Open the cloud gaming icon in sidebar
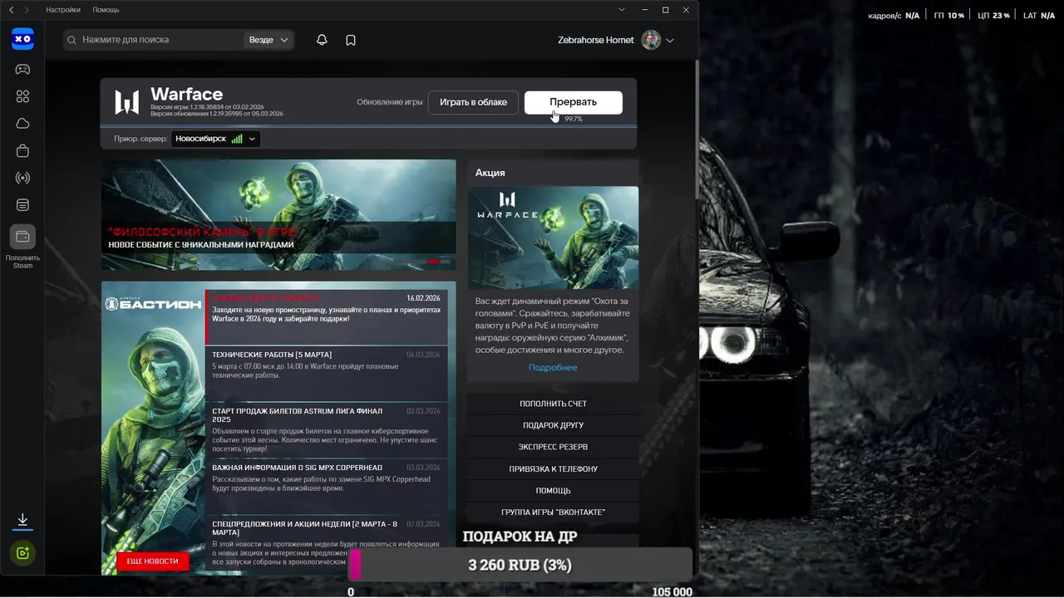This screenshot has width=1064, height=598. 22,124
